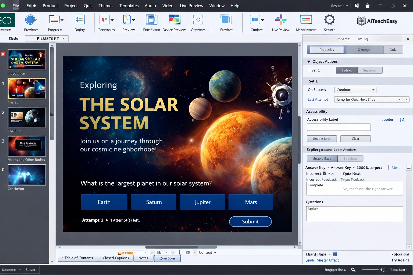Switch to the Timing tab
This screenshot has height=275, width=413.
(x=362, y=39)
